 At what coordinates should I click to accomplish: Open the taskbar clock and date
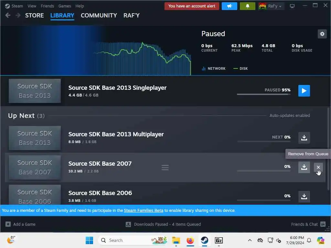[x=295, y=240]
